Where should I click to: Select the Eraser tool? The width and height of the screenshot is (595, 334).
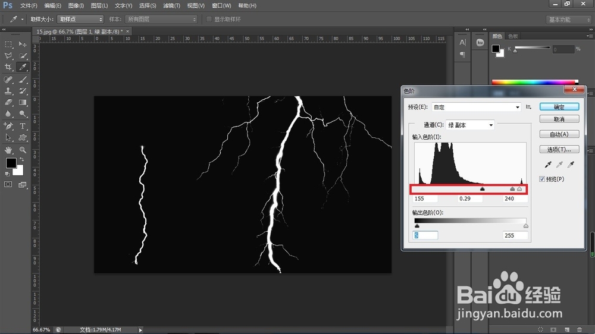8,102
